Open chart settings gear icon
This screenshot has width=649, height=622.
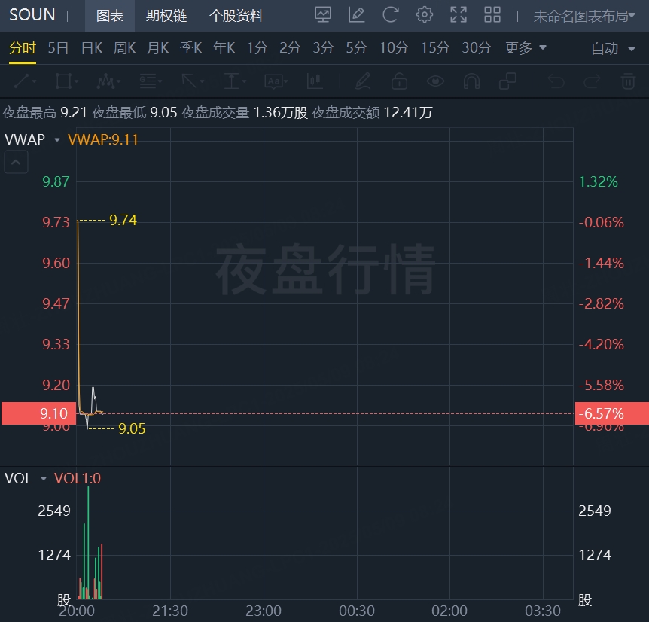coord(424,15)
